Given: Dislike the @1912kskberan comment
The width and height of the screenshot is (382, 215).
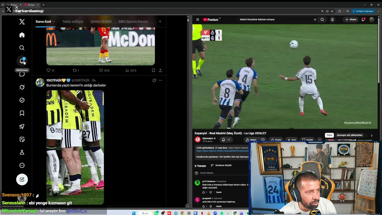Looking at the screenshot, I should click(211, 192).
